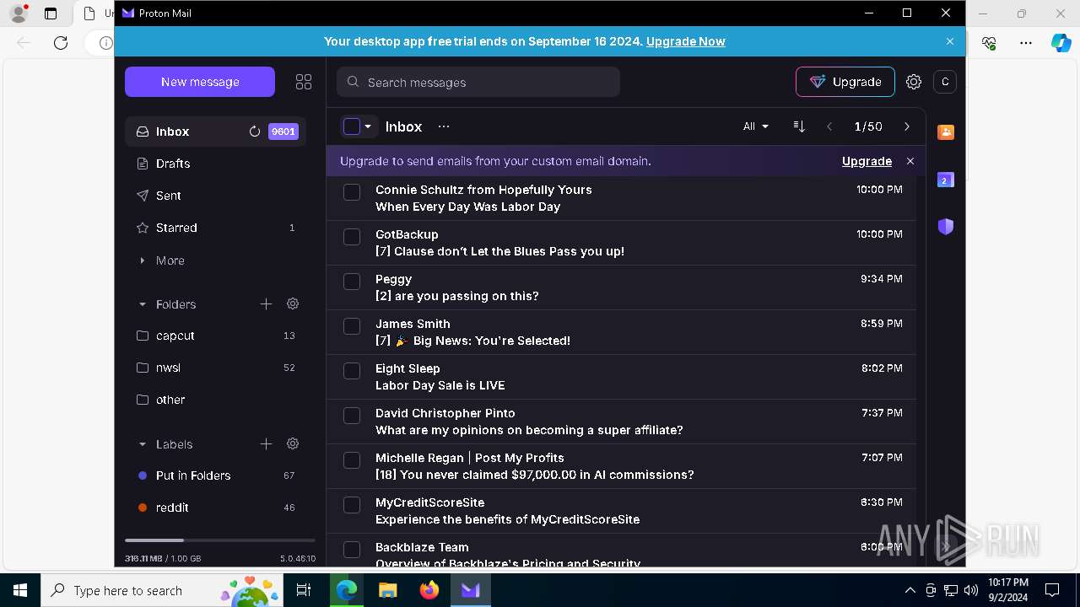Click Windows taskbar search box
Screen dimensions: 1080x607
click(162, 590)
